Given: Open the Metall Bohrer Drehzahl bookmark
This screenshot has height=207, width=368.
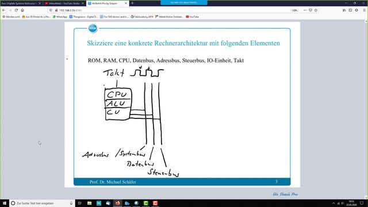Looking at the screenshot, I should click(x=169, y=17).
